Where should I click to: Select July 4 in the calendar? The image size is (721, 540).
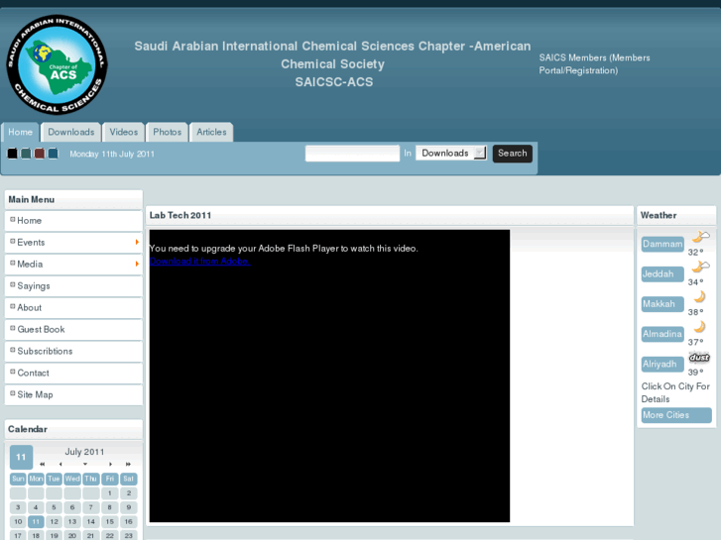pyautogui.click(x=36, y=507)
